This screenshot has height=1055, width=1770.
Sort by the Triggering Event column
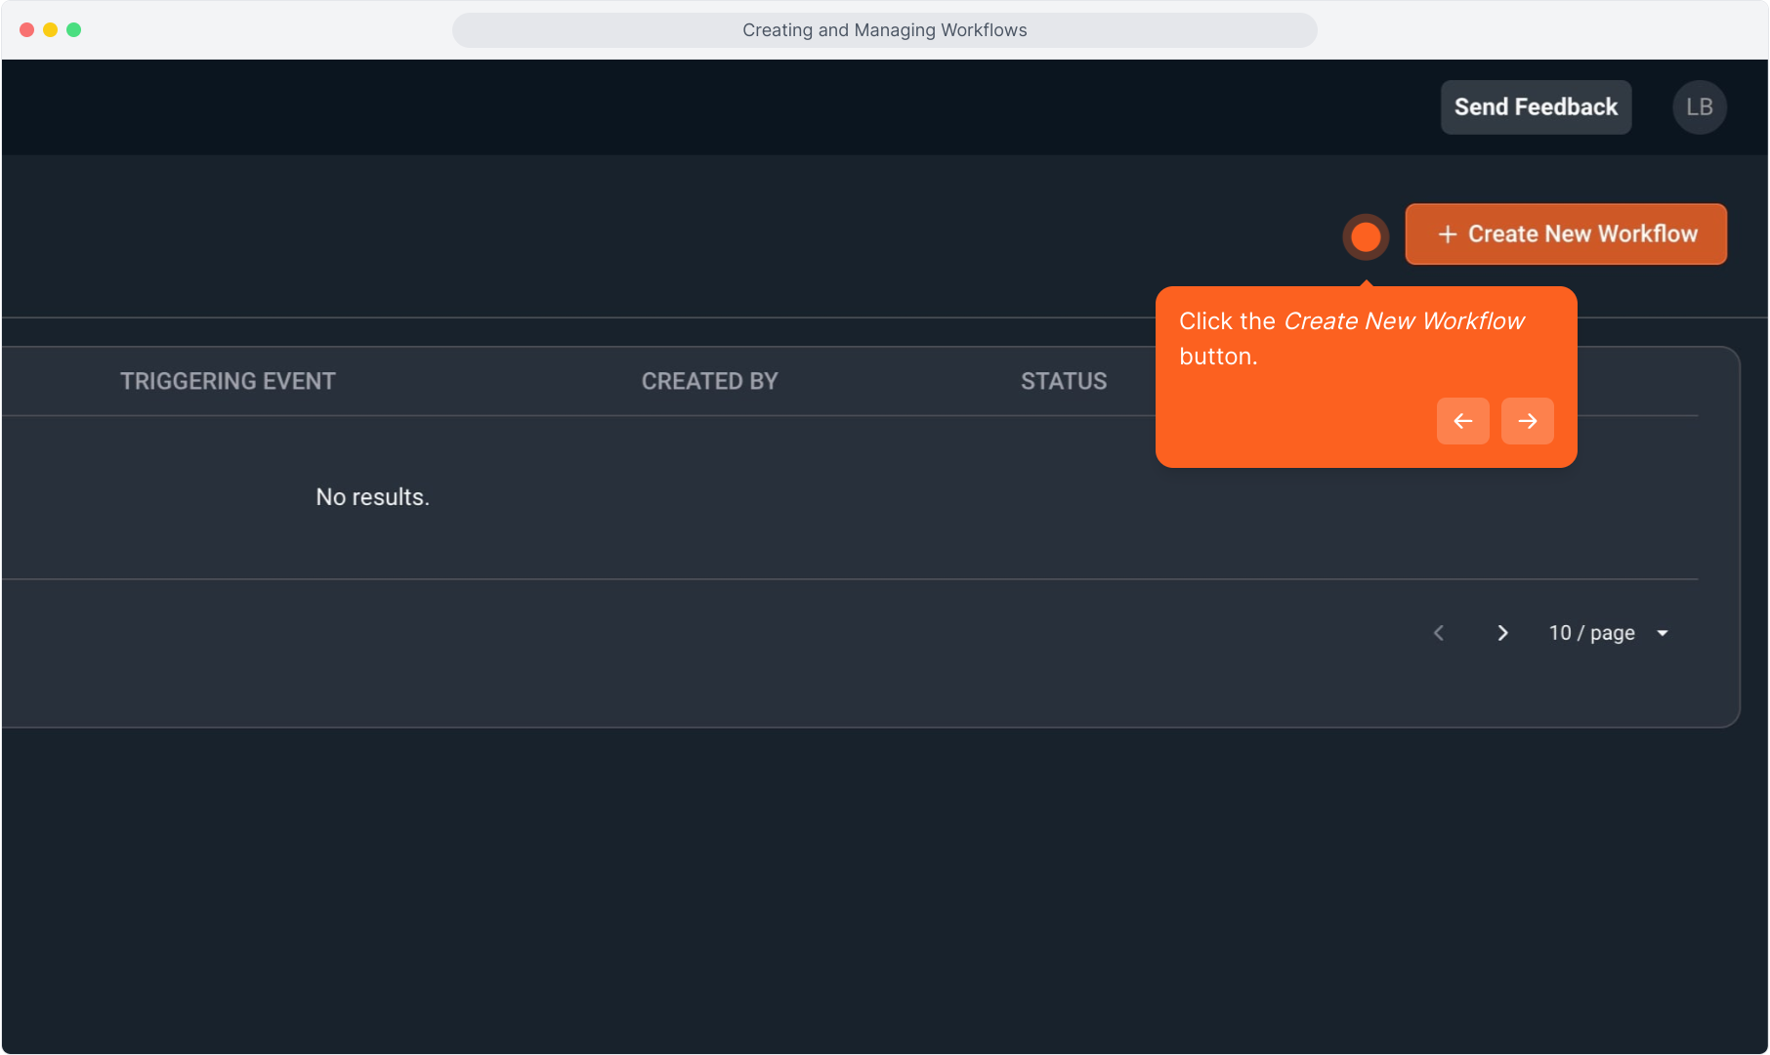228,381
